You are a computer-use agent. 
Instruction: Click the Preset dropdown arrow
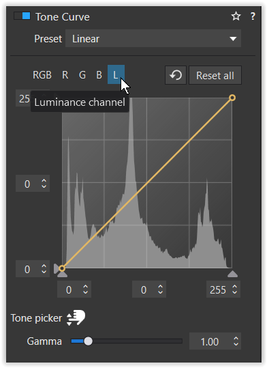pos(233,39)
